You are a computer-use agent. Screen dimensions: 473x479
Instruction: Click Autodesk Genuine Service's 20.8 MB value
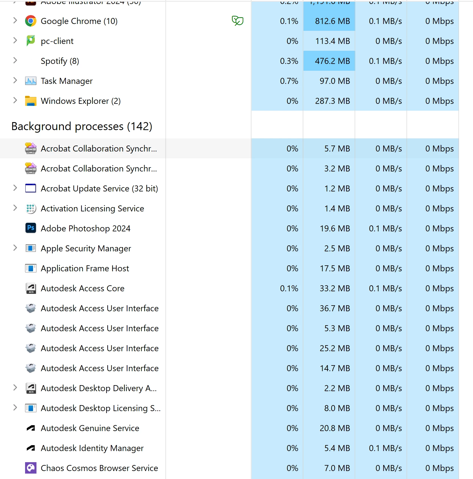tap(335, 428)
